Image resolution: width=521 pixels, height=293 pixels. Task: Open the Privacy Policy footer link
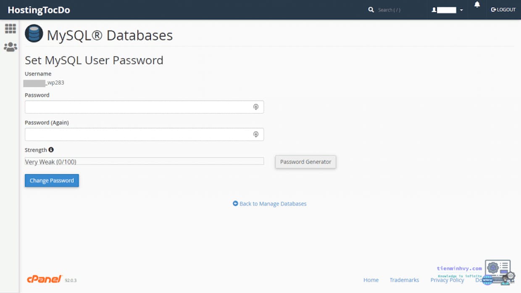447,280
